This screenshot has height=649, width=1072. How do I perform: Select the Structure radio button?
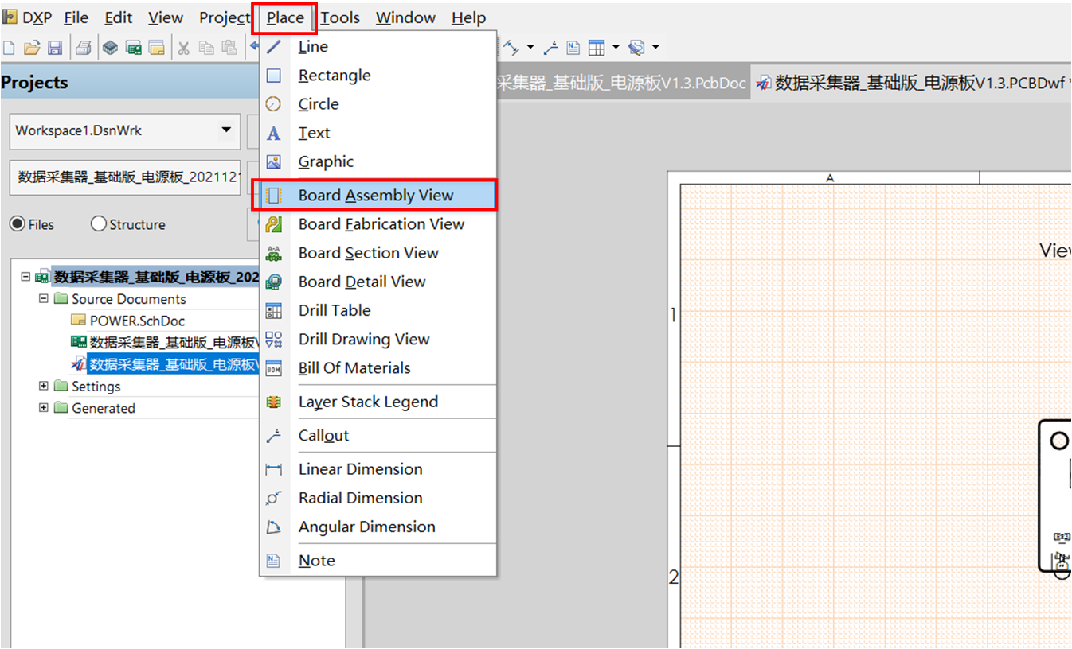(99, 224)
